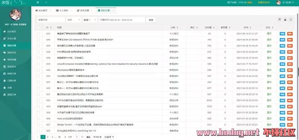Open the sidebar favorites star icon
The image size is (299, 140).
pyautogui.click(x=4, y=60)
